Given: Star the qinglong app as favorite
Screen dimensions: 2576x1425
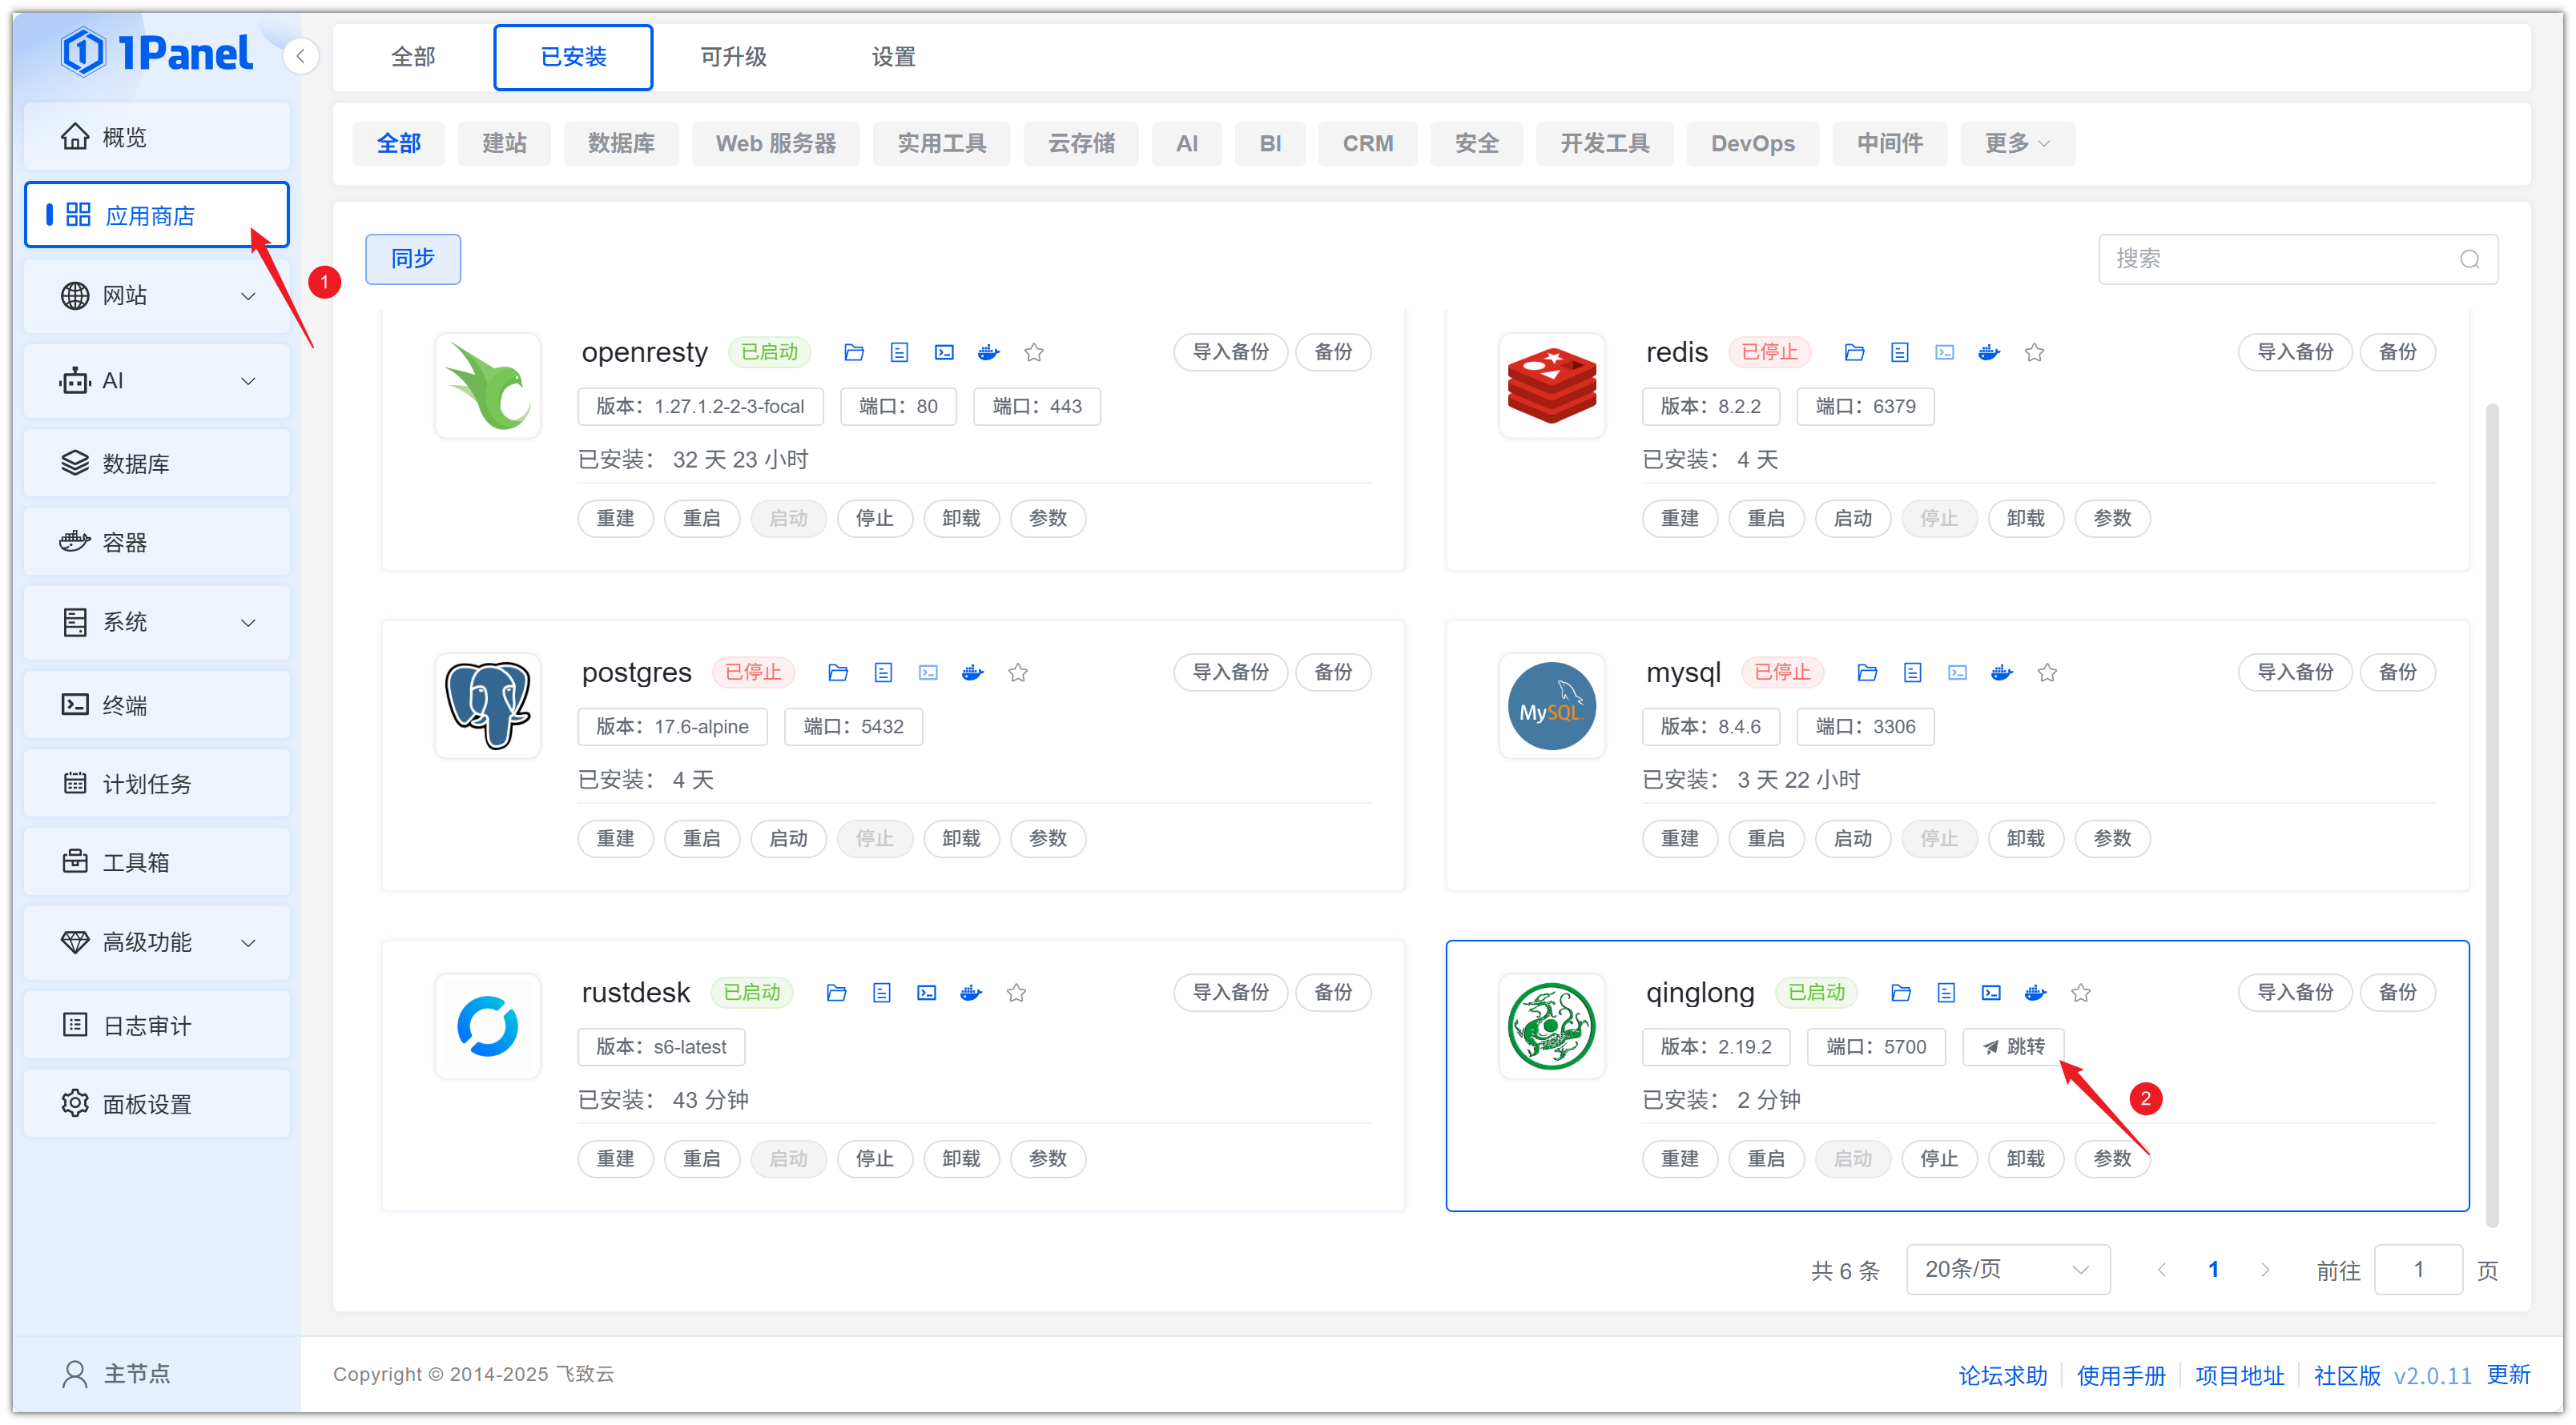Looking at the screenshot, I should click(x=2081, y=993).
